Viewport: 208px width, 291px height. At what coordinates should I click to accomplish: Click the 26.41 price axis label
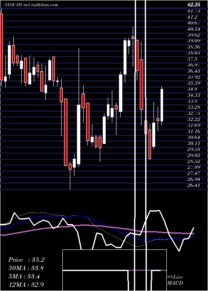pyautogui.click(x=194, y=185)
